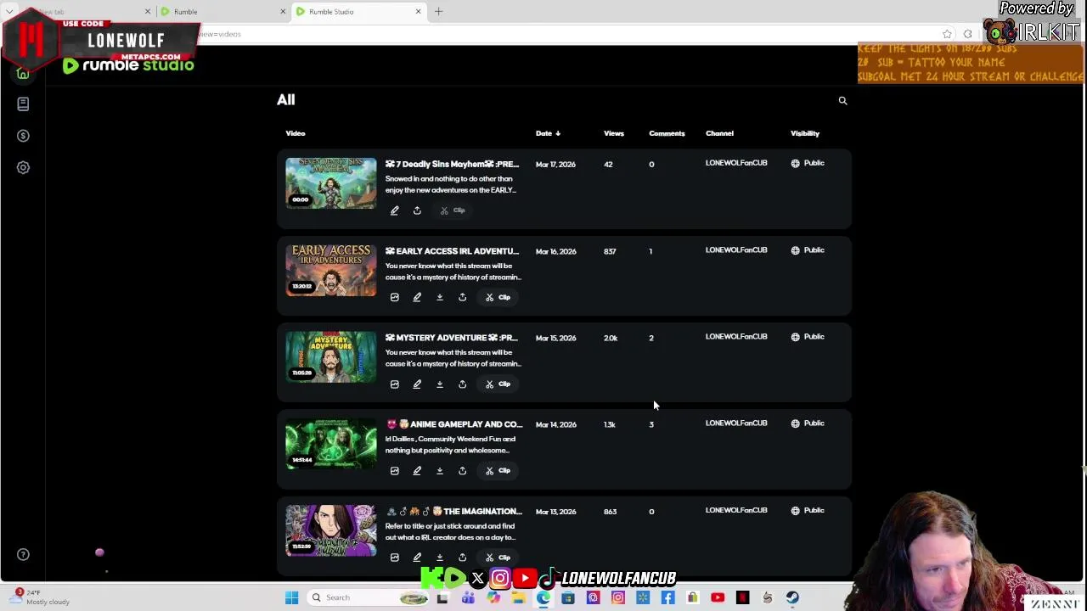1087x611 pixels.
Task: Share The Imagination video
Action: pyautogui.click(x=462, y=557)
